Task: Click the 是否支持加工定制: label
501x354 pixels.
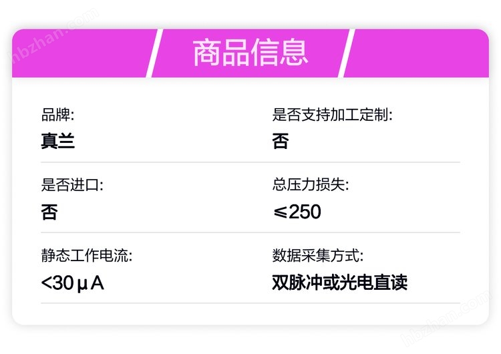Action: 332,115
